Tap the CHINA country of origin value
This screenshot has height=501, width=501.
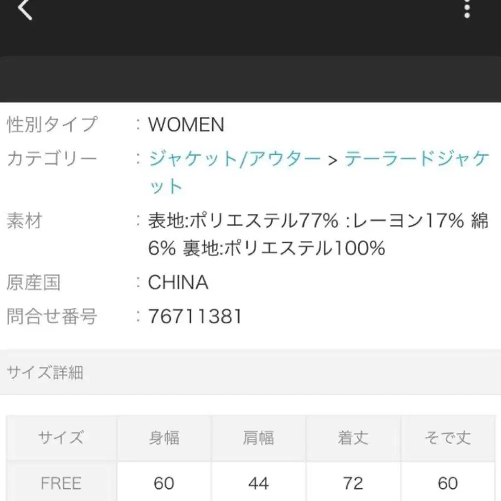pos(177,283)
